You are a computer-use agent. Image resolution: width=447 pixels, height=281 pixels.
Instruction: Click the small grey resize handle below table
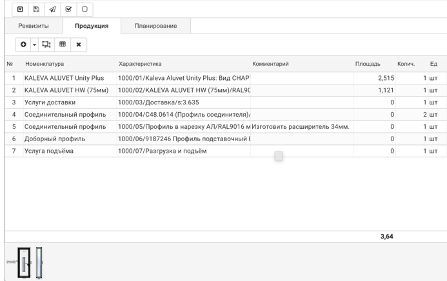tap(279, 156)
